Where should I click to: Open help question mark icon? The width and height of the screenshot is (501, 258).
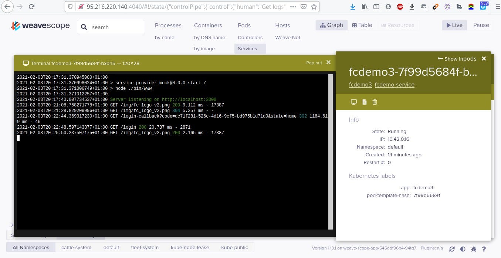point(484,249)
